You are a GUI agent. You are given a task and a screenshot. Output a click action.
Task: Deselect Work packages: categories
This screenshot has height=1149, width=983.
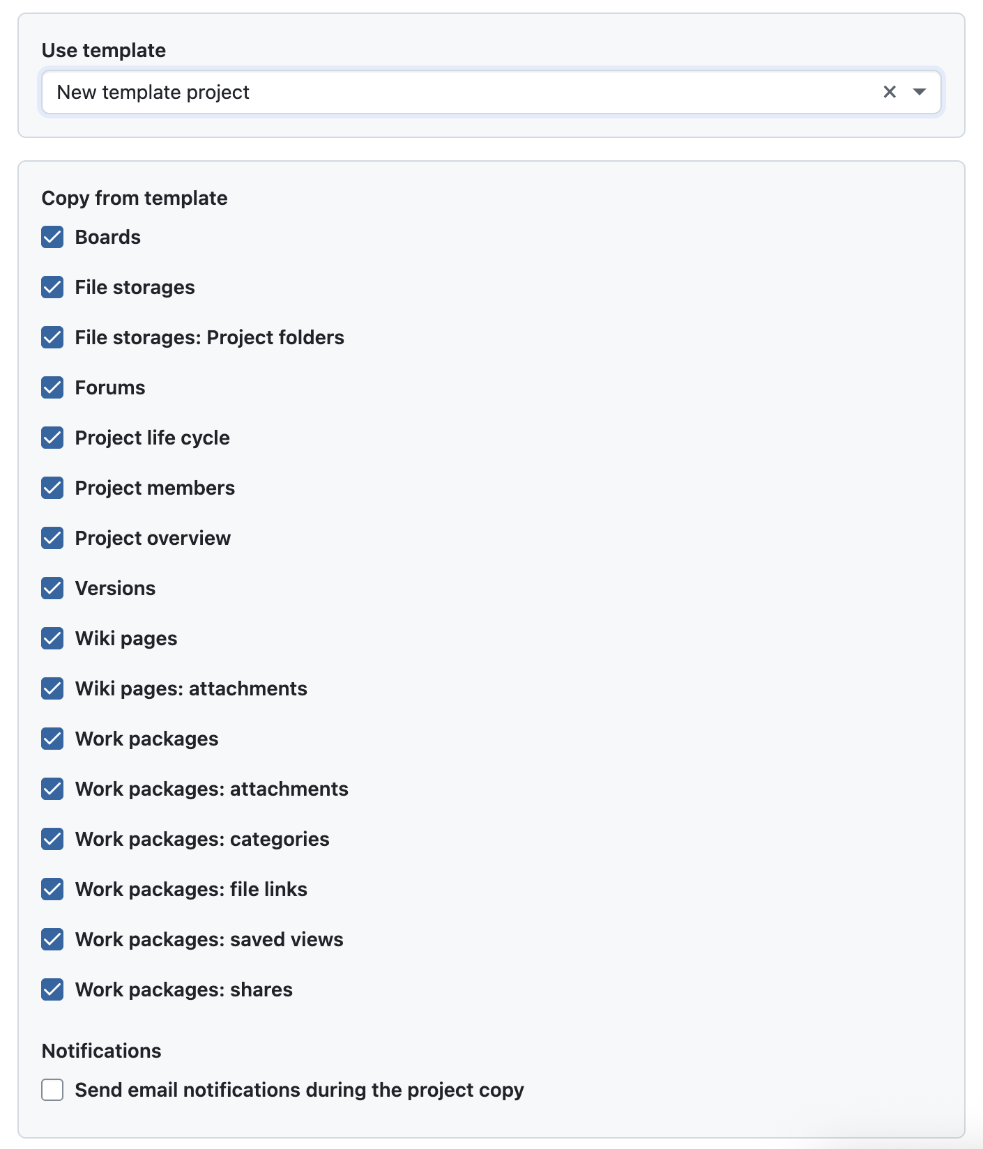pos(52,839)
